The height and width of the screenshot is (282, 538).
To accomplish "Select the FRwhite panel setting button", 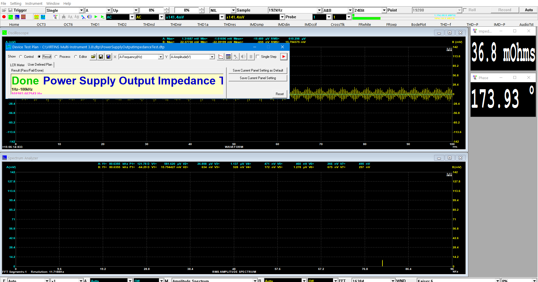I will (364, 24).
